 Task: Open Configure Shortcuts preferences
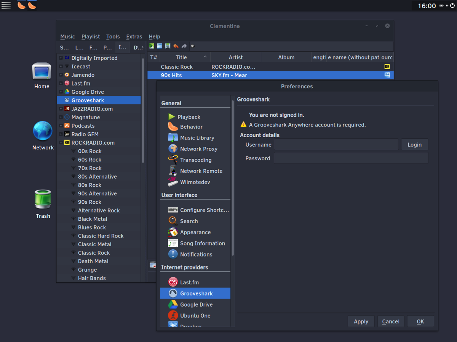coord(198,210)
